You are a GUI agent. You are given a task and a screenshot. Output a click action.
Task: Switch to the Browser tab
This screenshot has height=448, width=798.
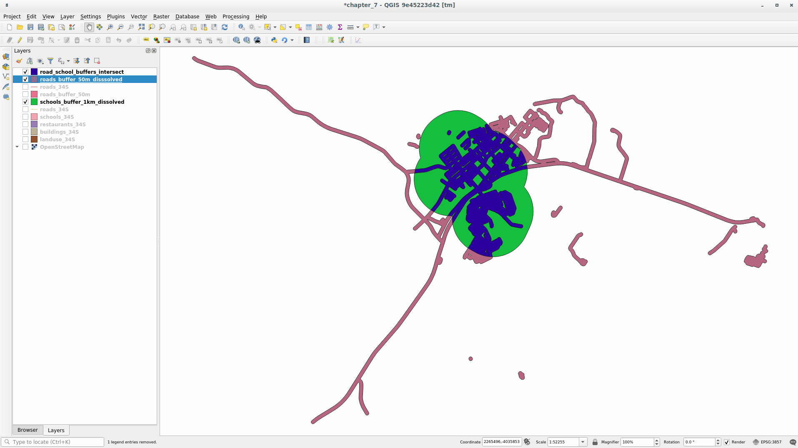tap(28, 430)
